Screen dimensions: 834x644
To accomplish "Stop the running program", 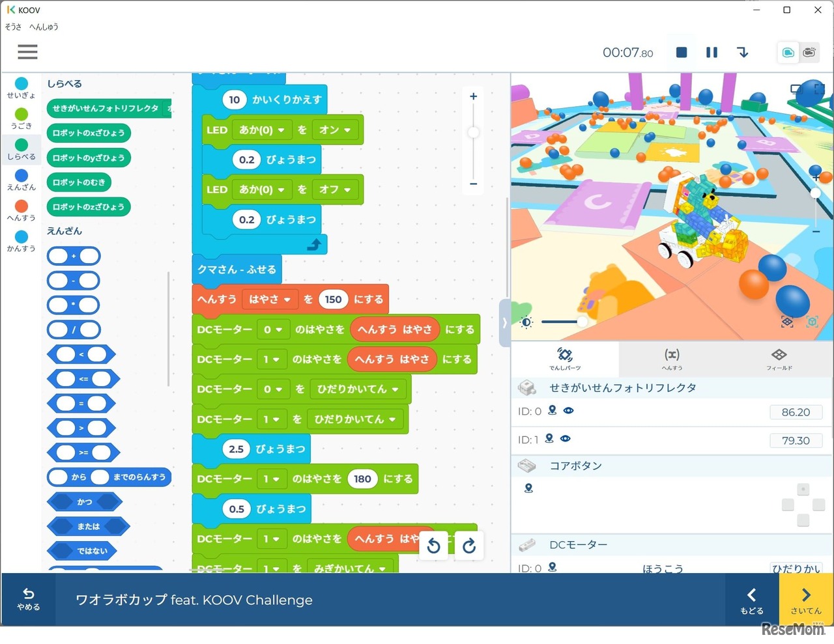I will point(681,53).
